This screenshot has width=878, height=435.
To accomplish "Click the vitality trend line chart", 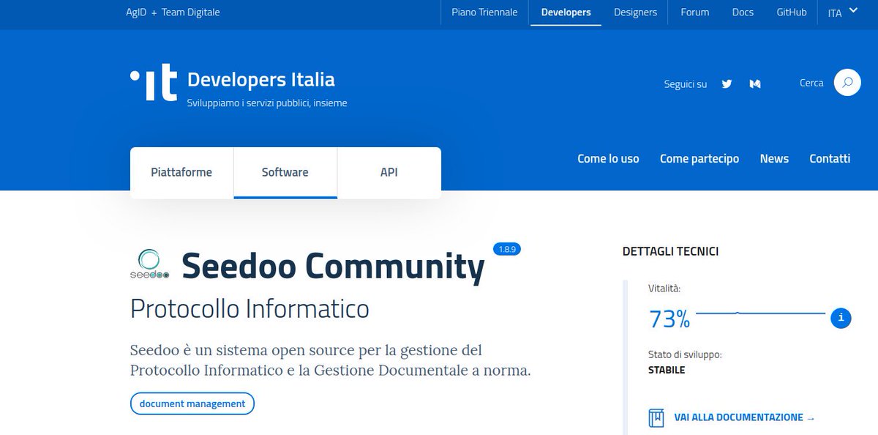I will coord(760,313).
